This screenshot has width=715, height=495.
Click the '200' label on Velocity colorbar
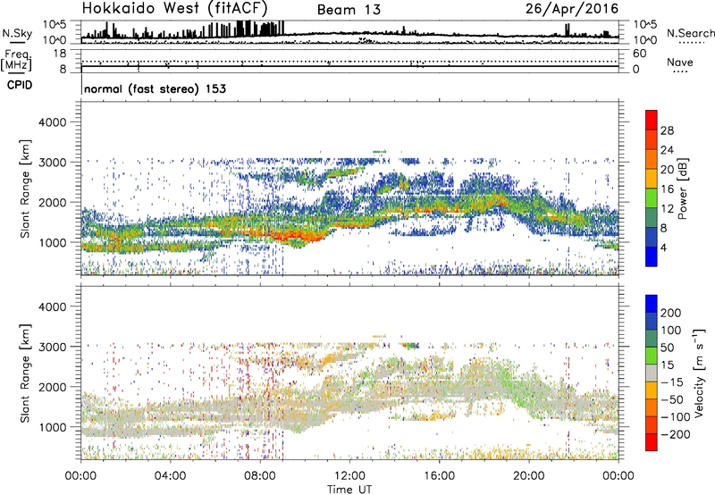[671, 313]
